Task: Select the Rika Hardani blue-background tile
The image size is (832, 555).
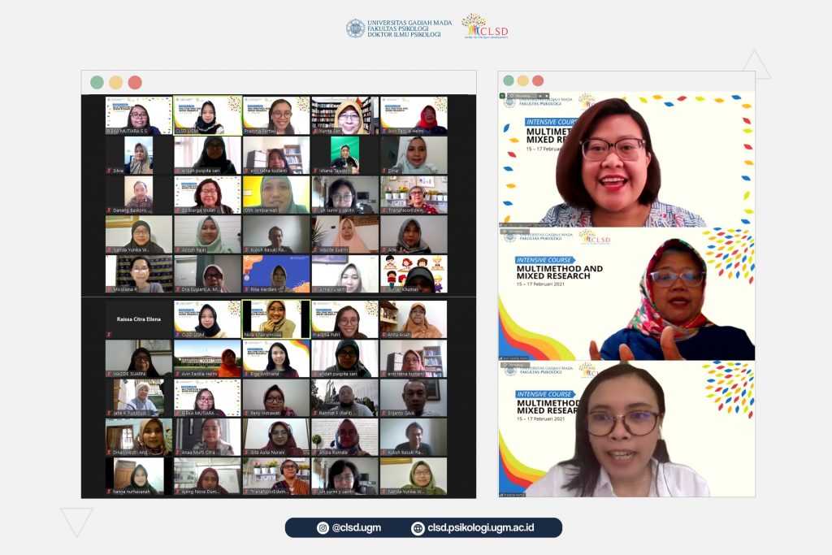Action: [x=276, y=274]
